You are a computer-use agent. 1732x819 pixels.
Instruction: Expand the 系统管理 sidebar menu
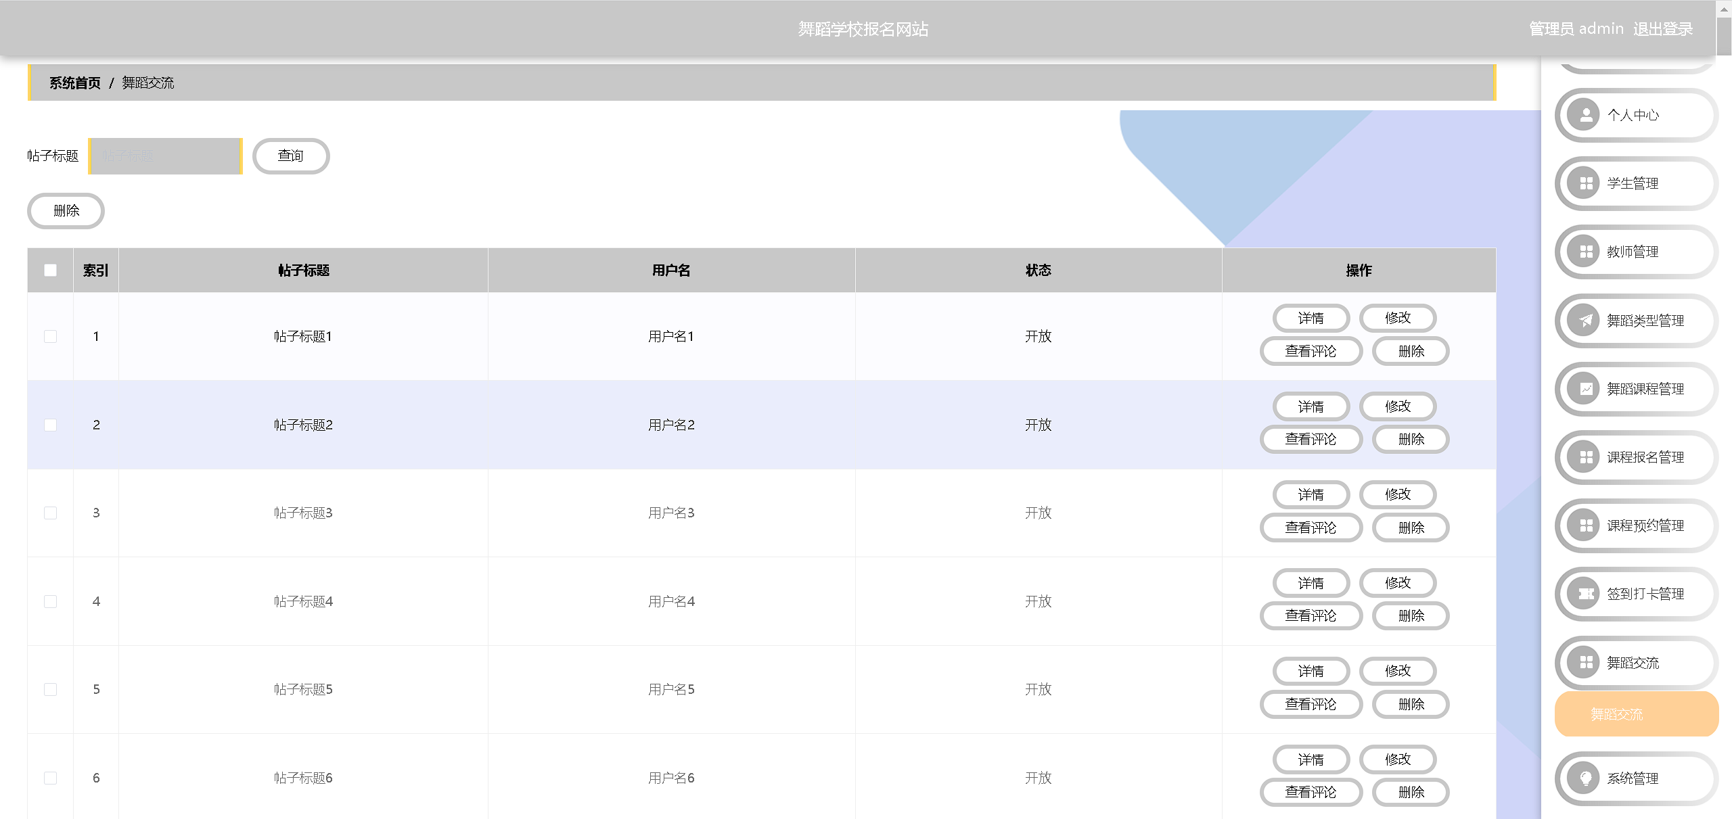tap(1633, 778)
